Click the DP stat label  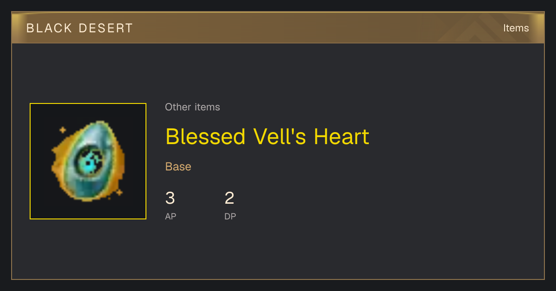click(x=230, y=216)
